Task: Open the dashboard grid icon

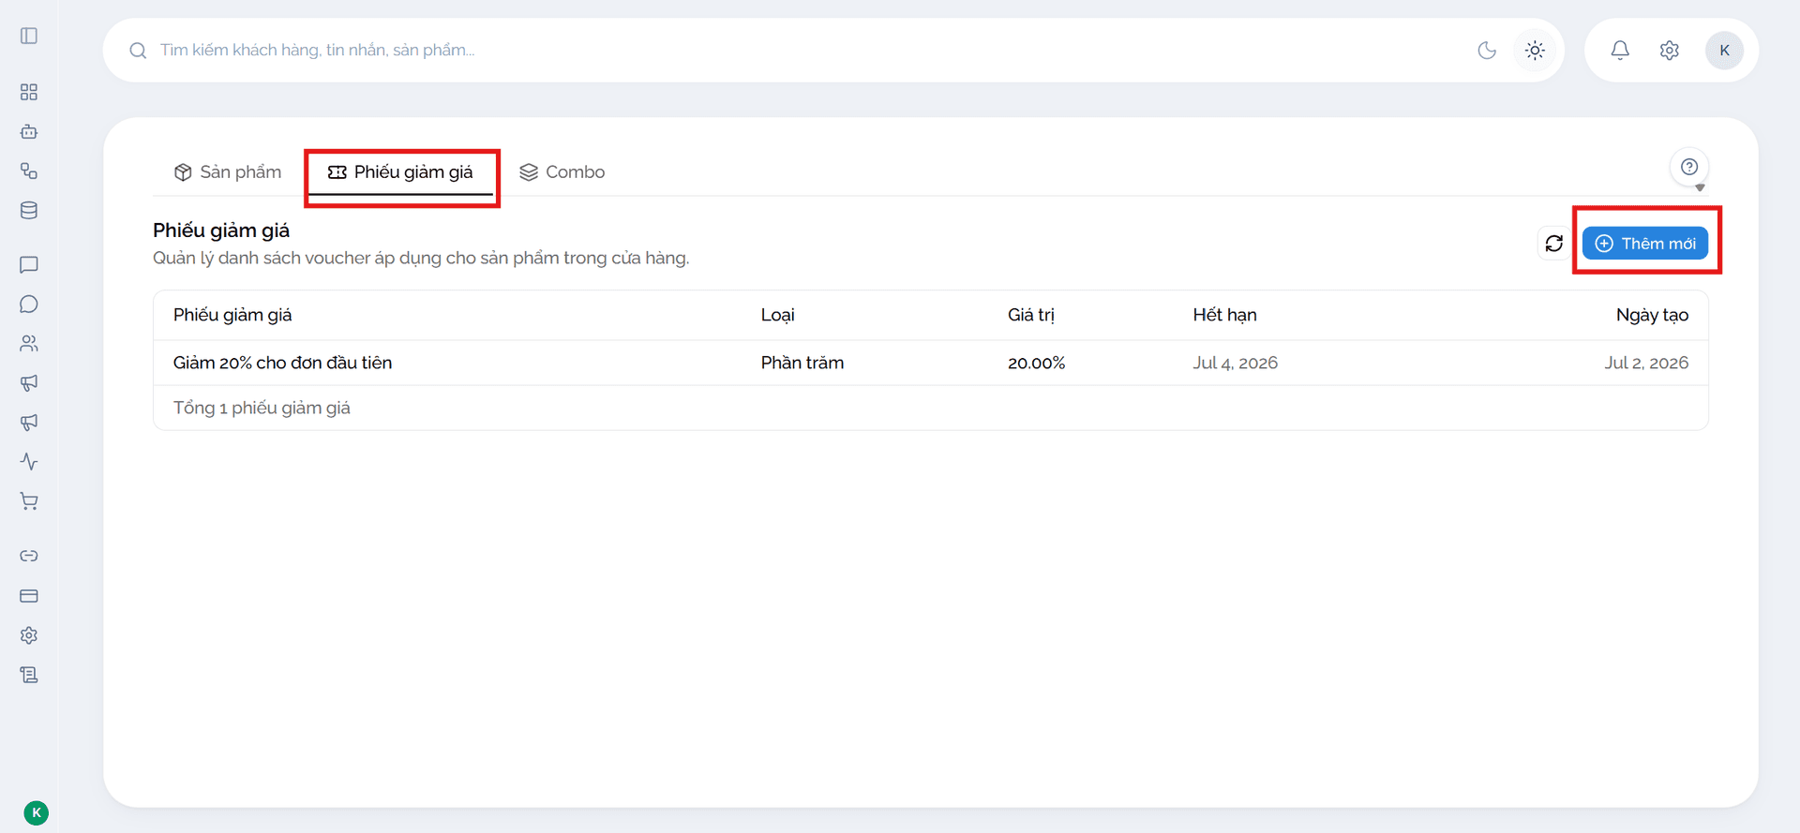Action: point(29,92)
